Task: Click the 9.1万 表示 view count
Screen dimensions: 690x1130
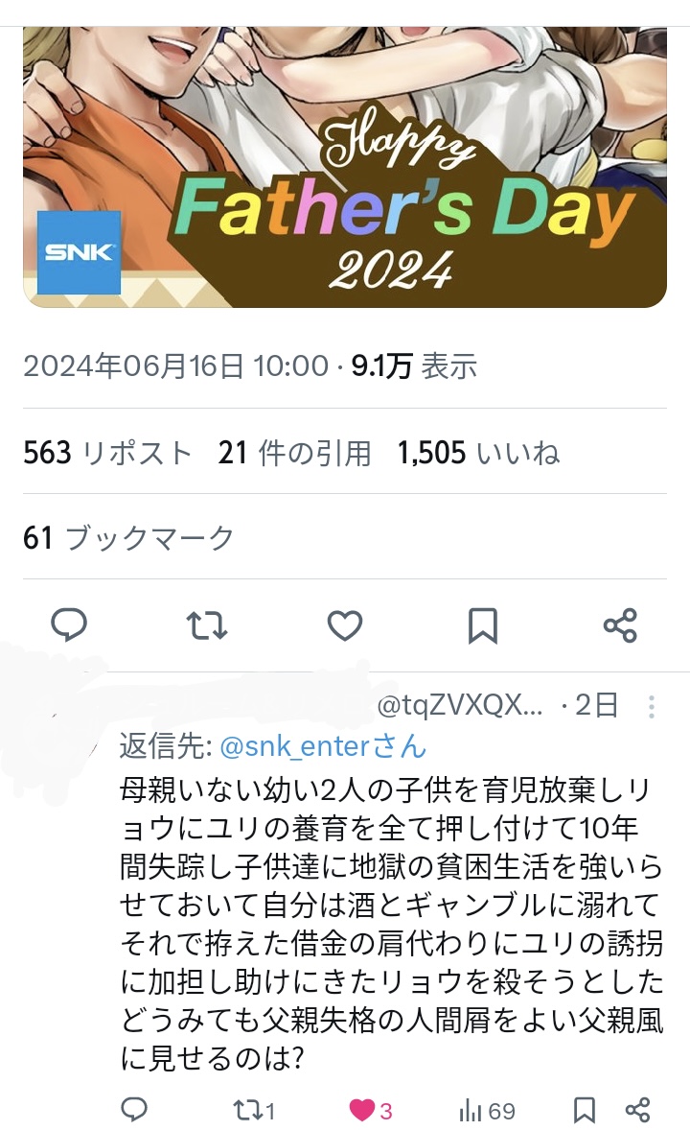Action: point(414,366)
